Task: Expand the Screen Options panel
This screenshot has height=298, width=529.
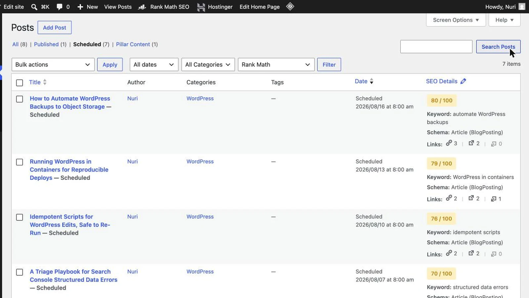Action: pos(456,20)
